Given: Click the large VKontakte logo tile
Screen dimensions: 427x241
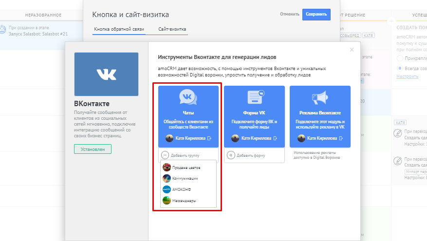Looking at the screenshot, I should point(106,74).
